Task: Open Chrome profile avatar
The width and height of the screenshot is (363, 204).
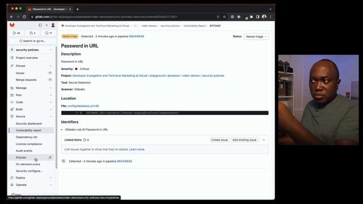Action: click(x=264, y=16)
